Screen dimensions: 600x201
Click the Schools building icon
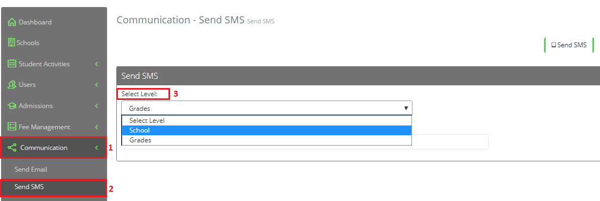tap(11, 43)
